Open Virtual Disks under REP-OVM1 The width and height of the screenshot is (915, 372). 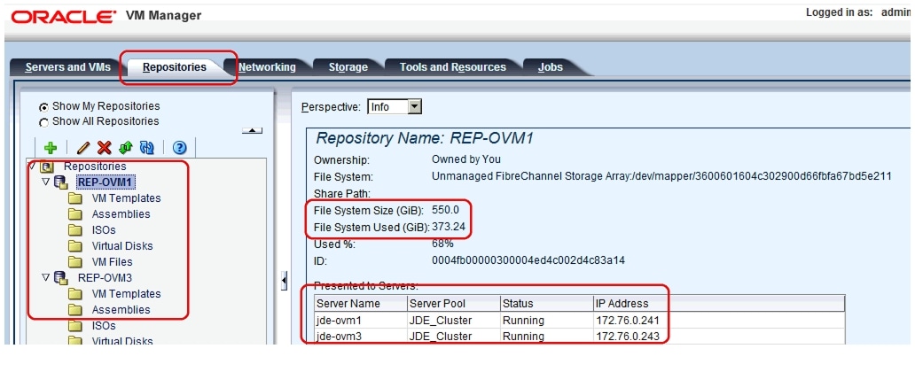pos(122,246)
